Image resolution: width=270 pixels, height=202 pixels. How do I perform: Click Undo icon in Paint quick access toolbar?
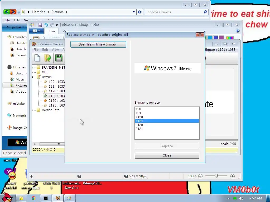(46, 25)
